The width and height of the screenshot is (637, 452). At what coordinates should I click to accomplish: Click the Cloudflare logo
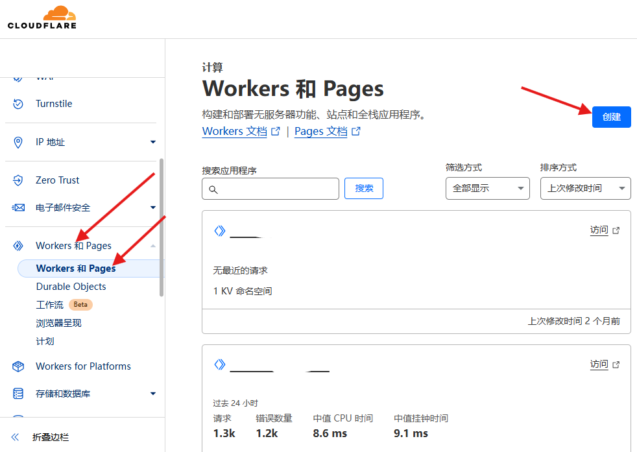coord(42,18)
